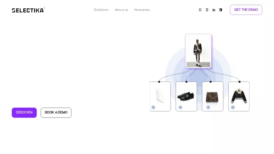Click the plus icon on the socks card
Viewport: 274px width, 154px height.
153,107
